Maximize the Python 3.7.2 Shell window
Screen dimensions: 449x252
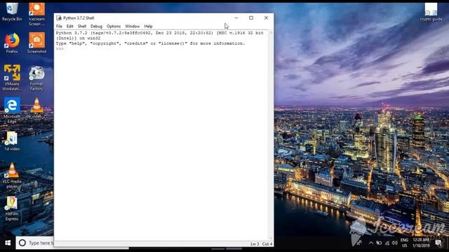click(251, 18)
